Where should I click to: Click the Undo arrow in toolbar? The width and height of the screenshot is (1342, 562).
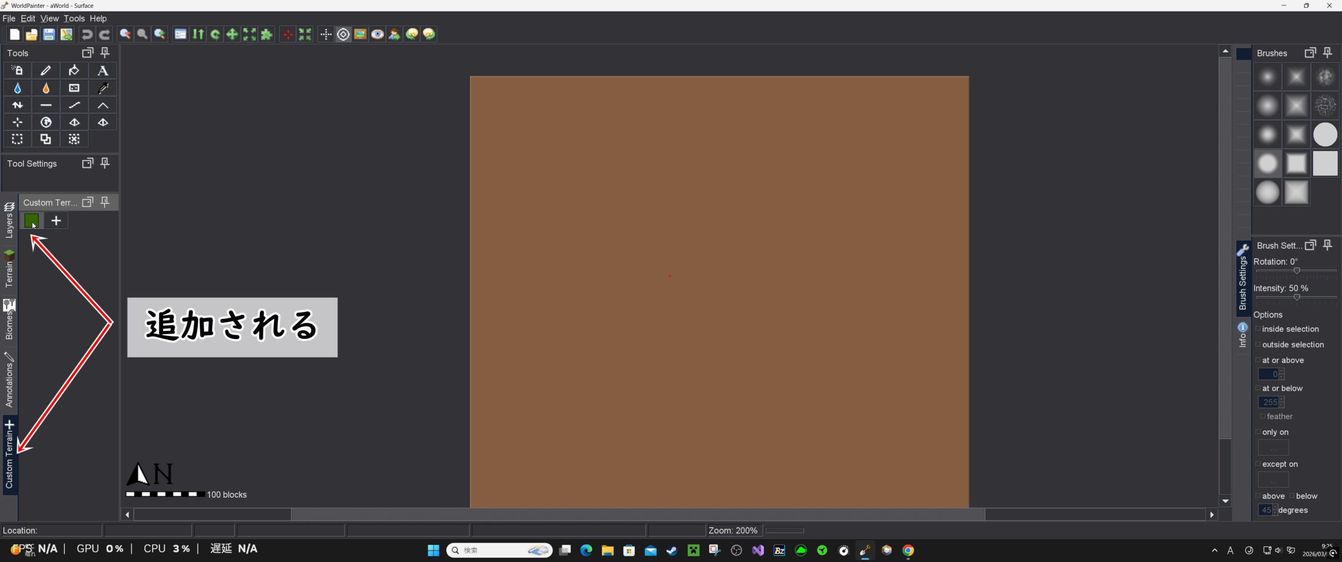pyautogui.click(x=87, y=35)
